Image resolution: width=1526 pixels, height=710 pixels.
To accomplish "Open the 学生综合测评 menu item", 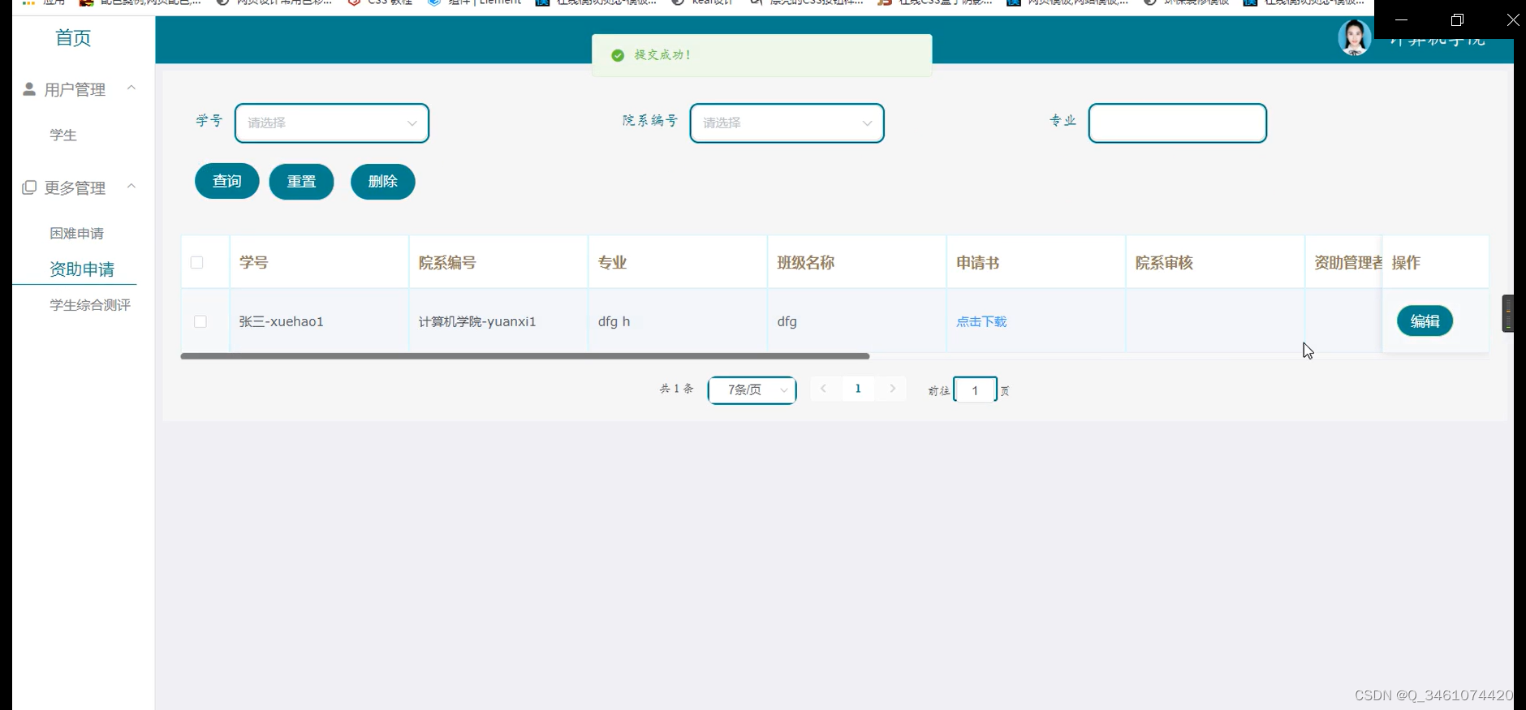I will tap(90, 305).
